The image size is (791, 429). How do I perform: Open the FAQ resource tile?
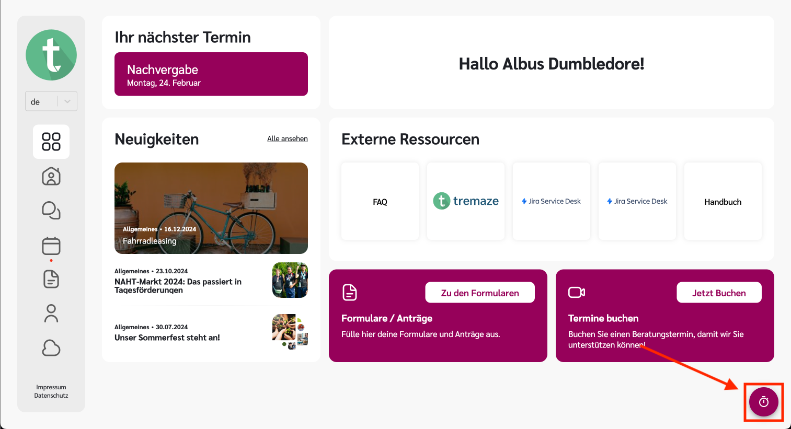[x=380, y=202]
